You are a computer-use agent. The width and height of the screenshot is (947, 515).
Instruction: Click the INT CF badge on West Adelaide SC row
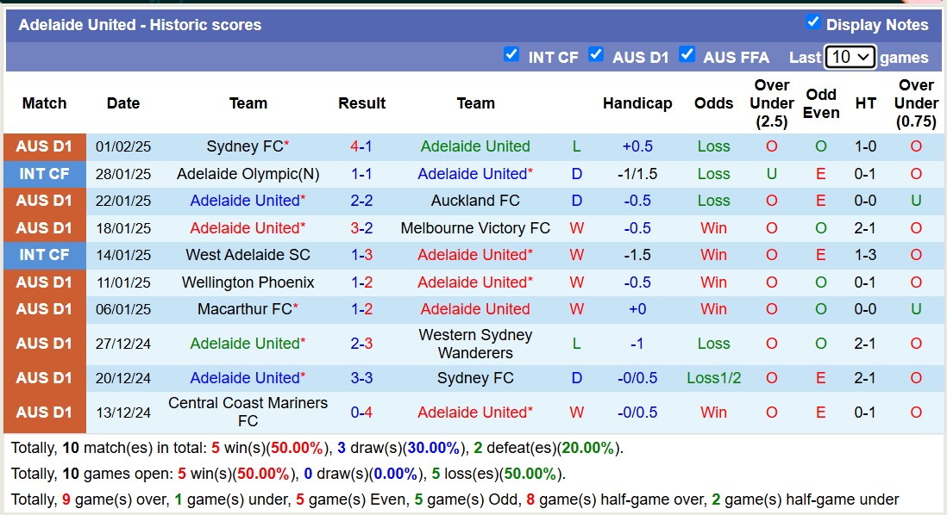click(44, 255)
